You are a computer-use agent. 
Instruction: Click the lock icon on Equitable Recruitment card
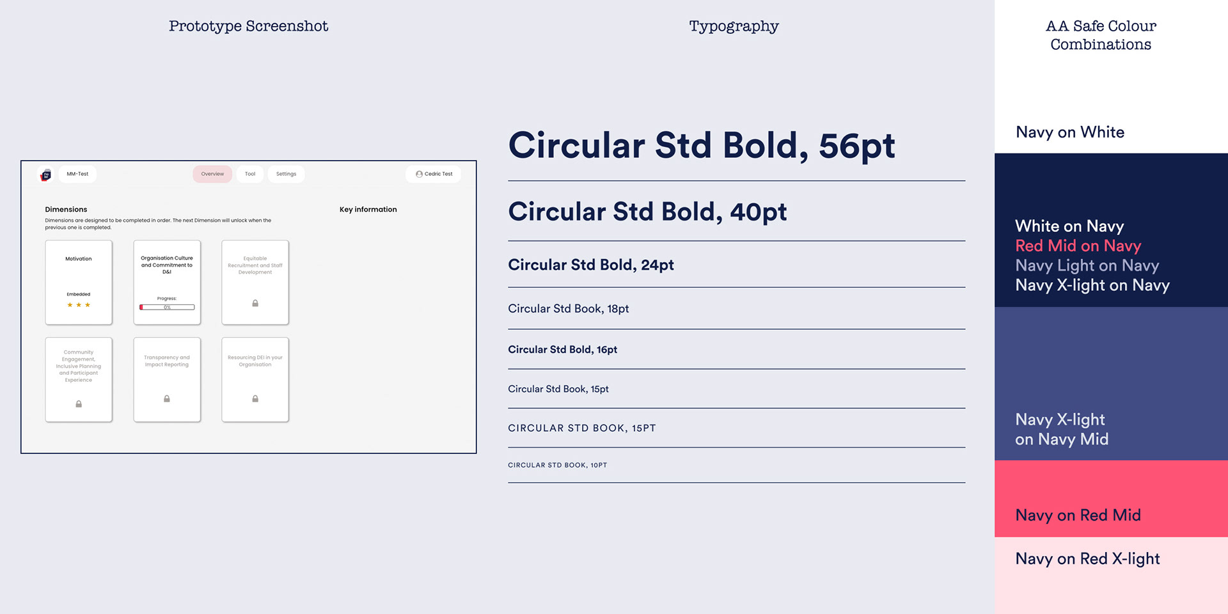tap(255, 303)
